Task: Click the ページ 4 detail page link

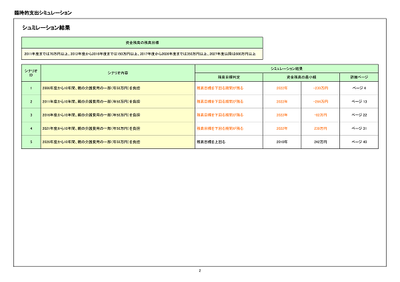Action: [x=359, y=88]
